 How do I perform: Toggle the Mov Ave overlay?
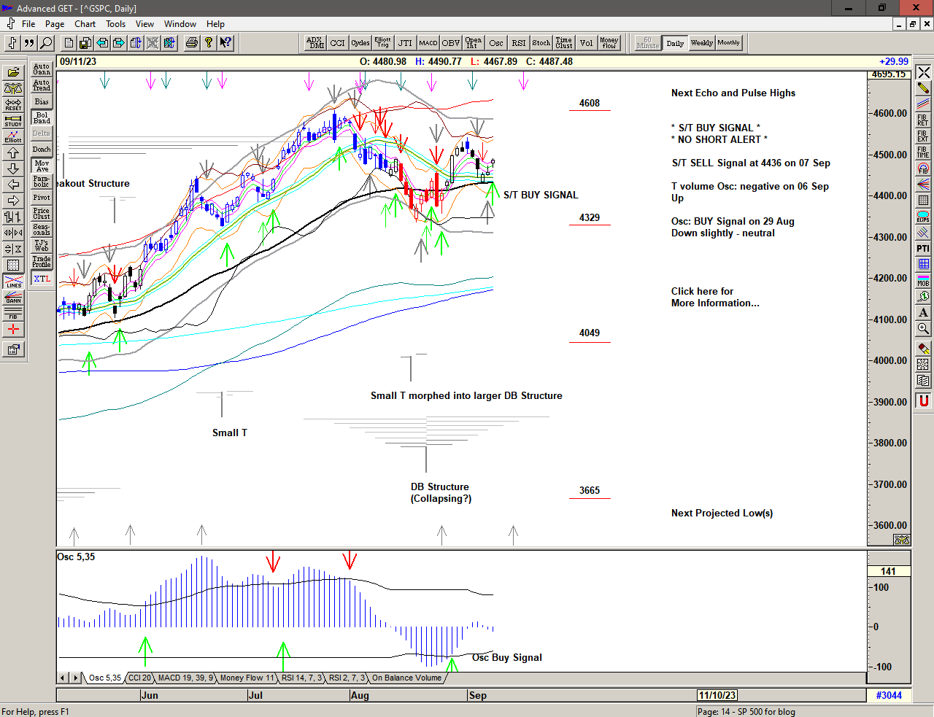tap(42, 166)
